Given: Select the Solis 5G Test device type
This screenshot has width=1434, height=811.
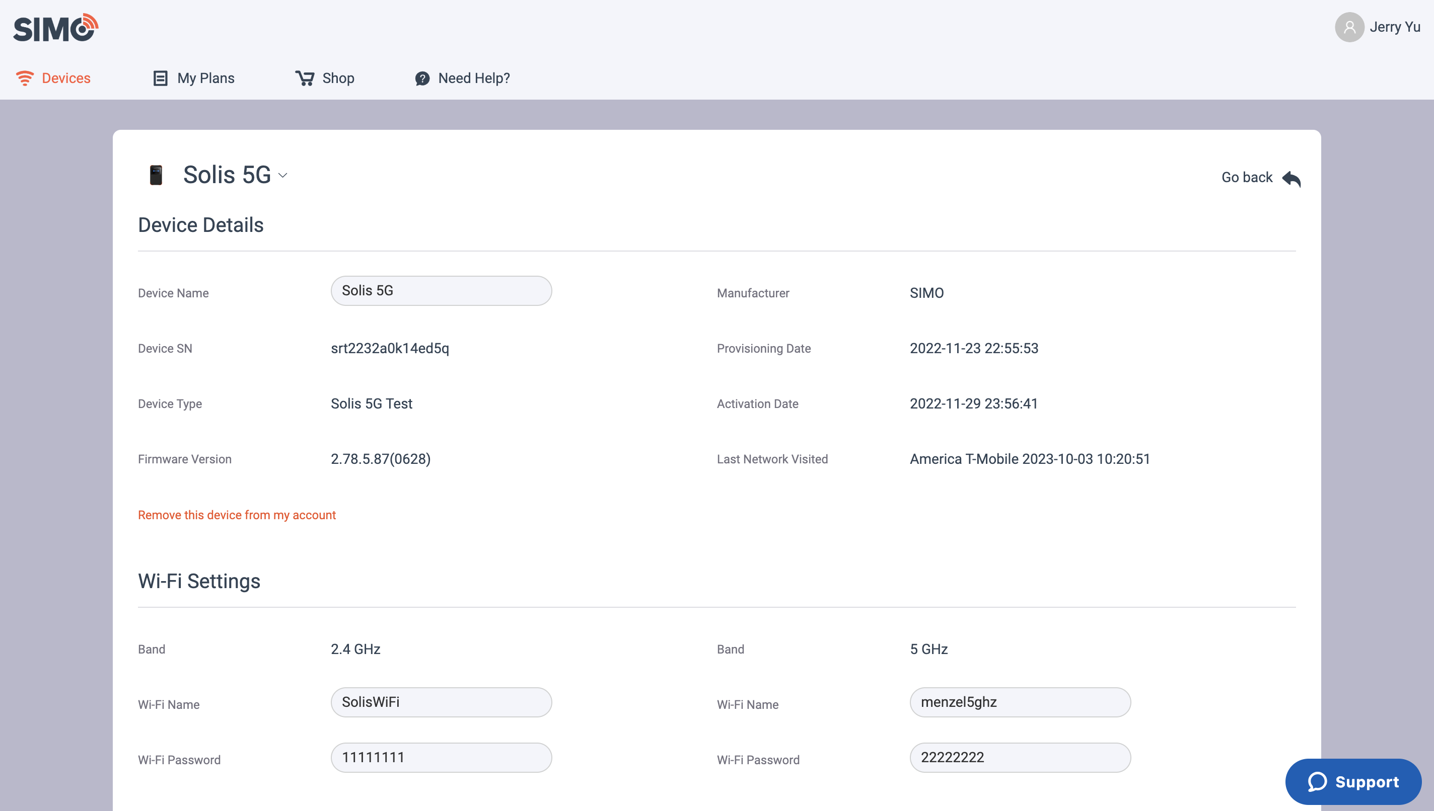Looking at the screenshot, I should (x=372, y=404).
